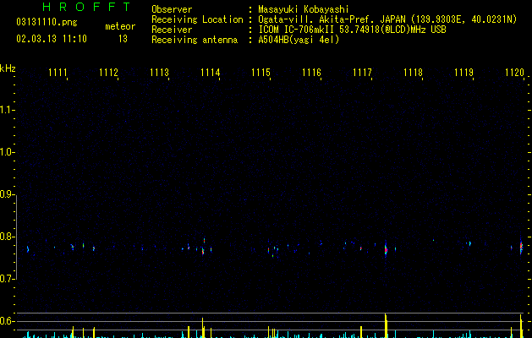Click the 1111 time marker
This screenshot has height=338, width=532.
click(x=58, y=73)
